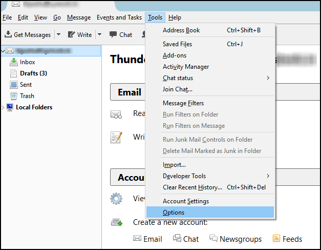Open the Message menu

tap(79, 17)
